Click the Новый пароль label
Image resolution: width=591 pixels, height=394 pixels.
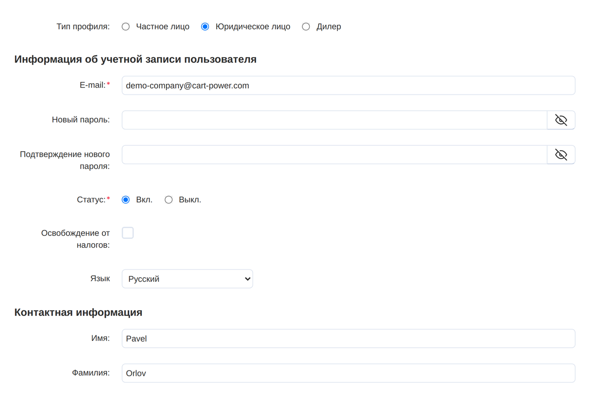coord(81,120)
